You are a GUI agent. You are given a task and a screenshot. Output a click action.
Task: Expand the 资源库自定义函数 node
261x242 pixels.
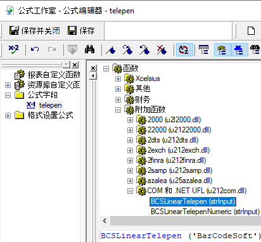pyautogui.click(x=8, y=85)
